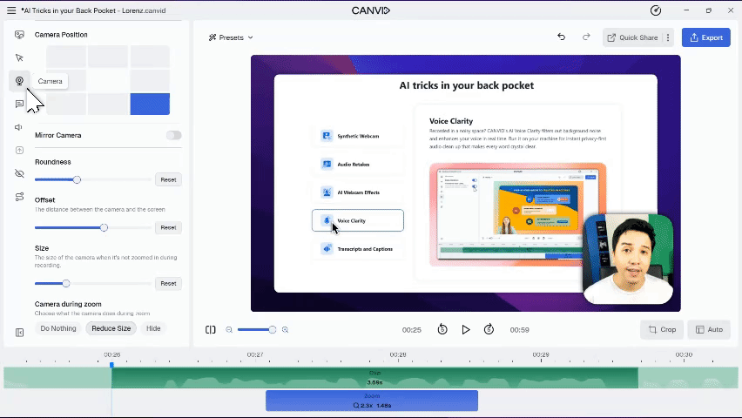Click the current time 00:25 readout
This screenshot has width=742, height=418.
pos(412,330)
